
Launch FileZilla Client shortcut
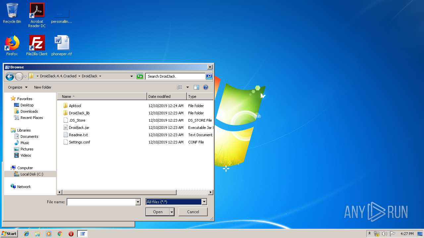click(x=37, y=45)
